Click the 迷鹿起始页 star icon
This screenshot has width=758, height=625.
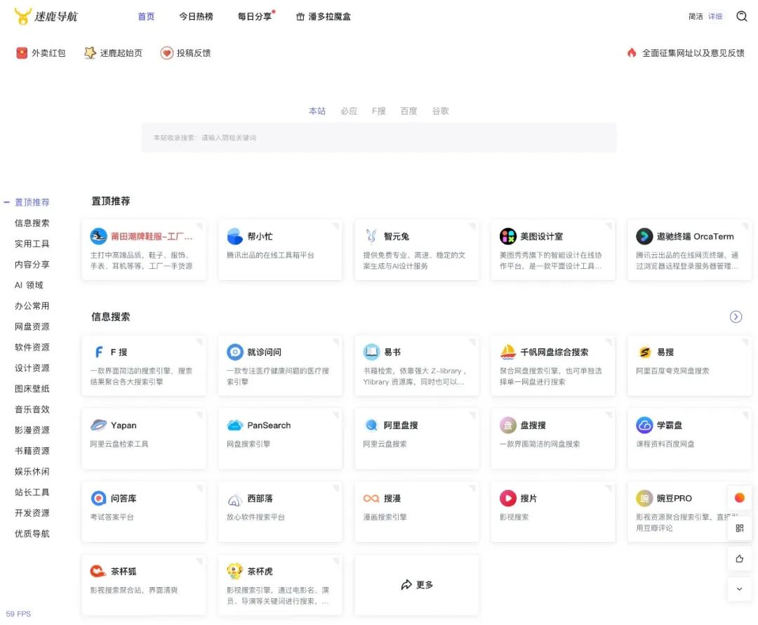click(90, 53)
